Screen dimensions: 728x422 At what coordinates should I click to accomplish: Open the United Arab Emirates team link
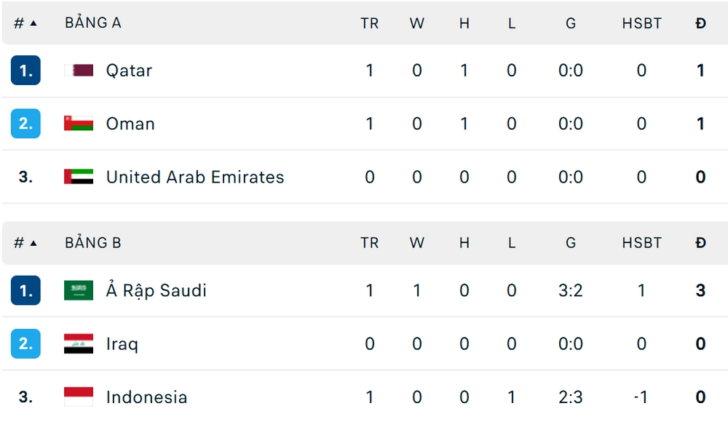click(x=194, y=177)
